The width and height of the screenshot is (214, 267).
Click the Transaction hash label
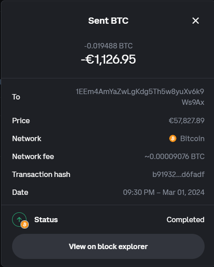pyautogui.click(x=41, y=174)
